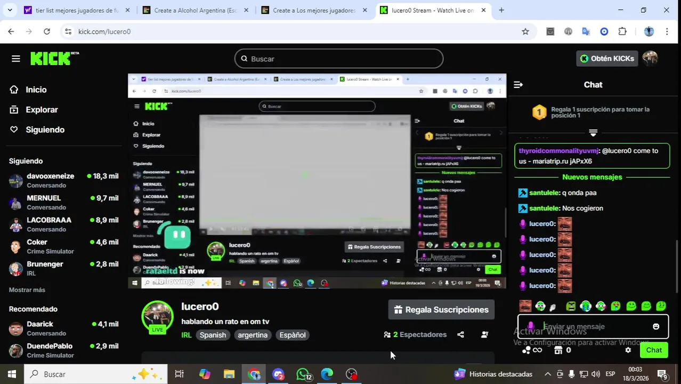Image resolution: width=681 pixels, height=384 pixels.
Task: Open Brunenger channel in sidebar
Action: (x=63, y=268)
